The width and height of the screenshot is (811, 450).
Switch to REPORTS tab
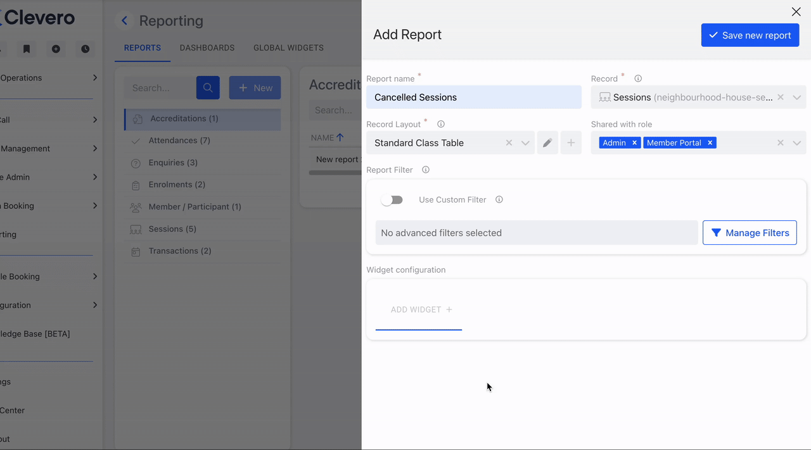click(143, 48)
